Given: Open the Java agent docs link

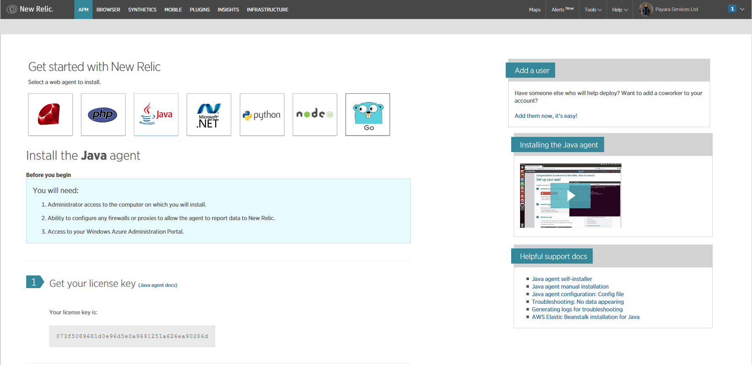Looking at the screenshot, I should pyautogui.click(x=158, y=285).
